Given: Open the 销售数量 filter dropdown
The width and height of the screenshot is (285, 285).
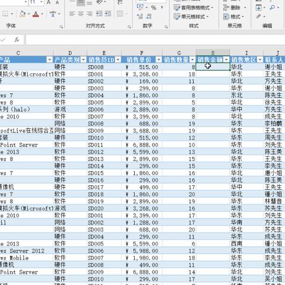Looking at the screenshot, I should coord(192,60).
